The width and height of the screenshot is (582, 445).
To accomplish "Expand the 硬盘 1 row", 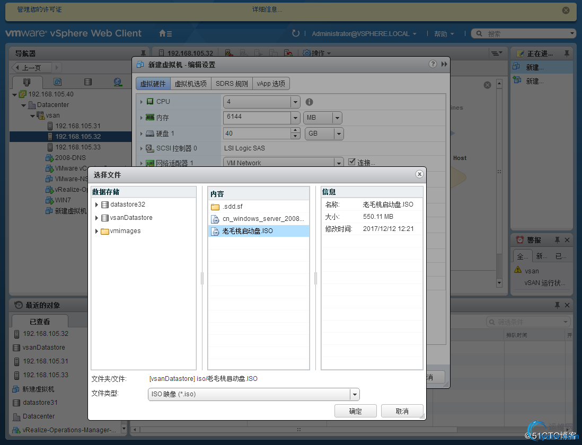I will (142, 133).
